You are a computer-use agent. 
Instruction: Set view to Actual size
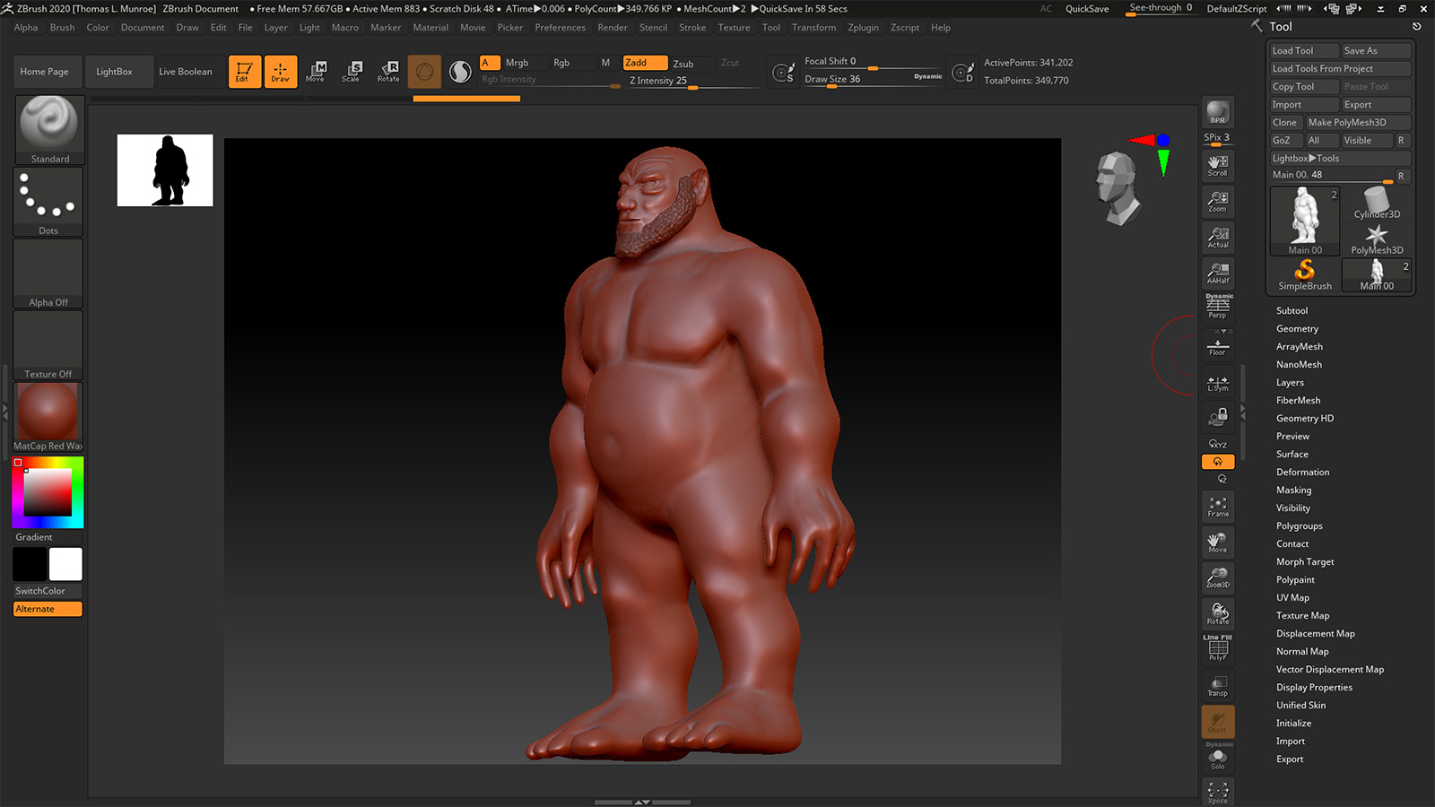(x=1218, y=238)
